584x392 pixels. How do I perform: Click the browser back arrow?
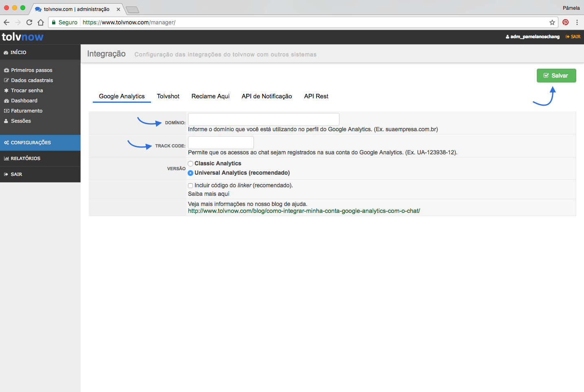click(7, 22)
